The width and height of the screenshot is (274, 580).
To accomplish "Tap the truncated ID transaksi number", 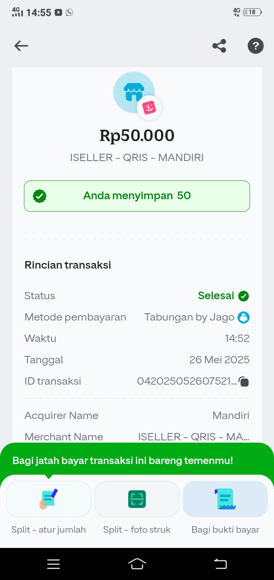I will pyautogui.click(x=186, y=381).
